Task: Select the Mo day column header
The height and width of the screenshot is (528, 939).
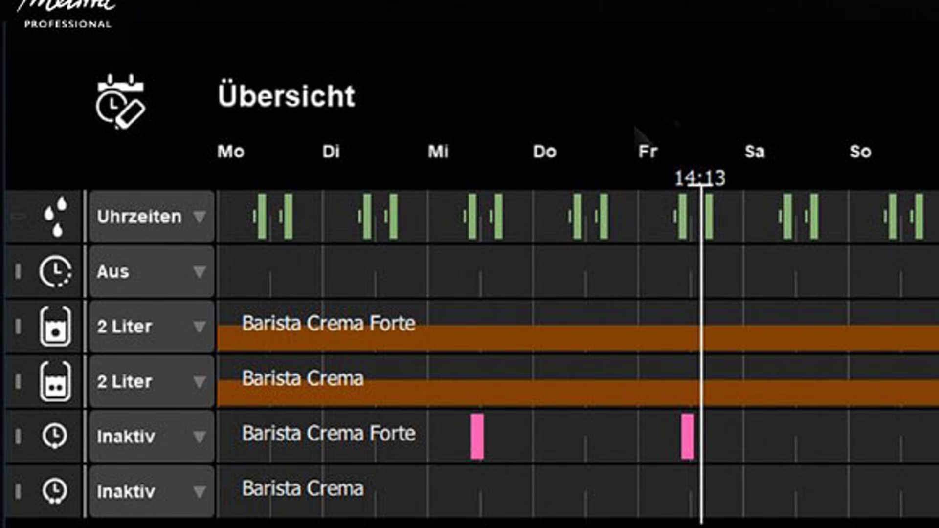Action: tap(231, 152)
